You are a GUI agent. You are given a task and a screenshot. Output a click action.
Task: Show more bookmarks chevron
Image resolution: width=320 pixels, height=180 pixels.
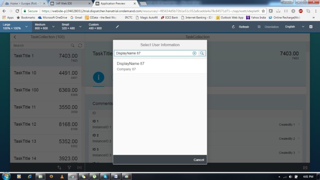pyautogui.click(x=313, y=17)
